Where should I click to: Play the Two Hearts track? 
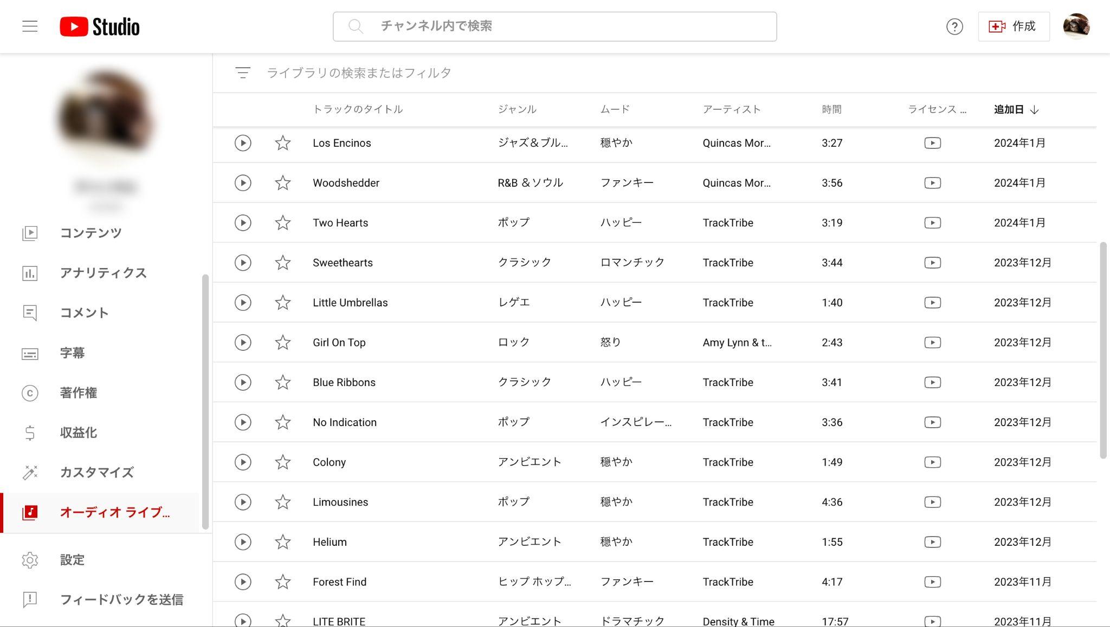243,223
